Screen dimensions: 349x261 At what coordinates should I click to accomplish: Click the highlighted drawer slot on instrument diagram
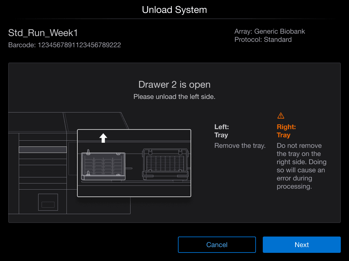(x=43, y=150)
